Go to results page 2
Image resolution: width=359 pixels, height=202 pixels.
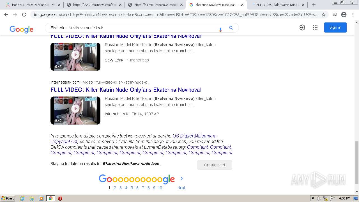pyautogui.click(x=115, y=188)
